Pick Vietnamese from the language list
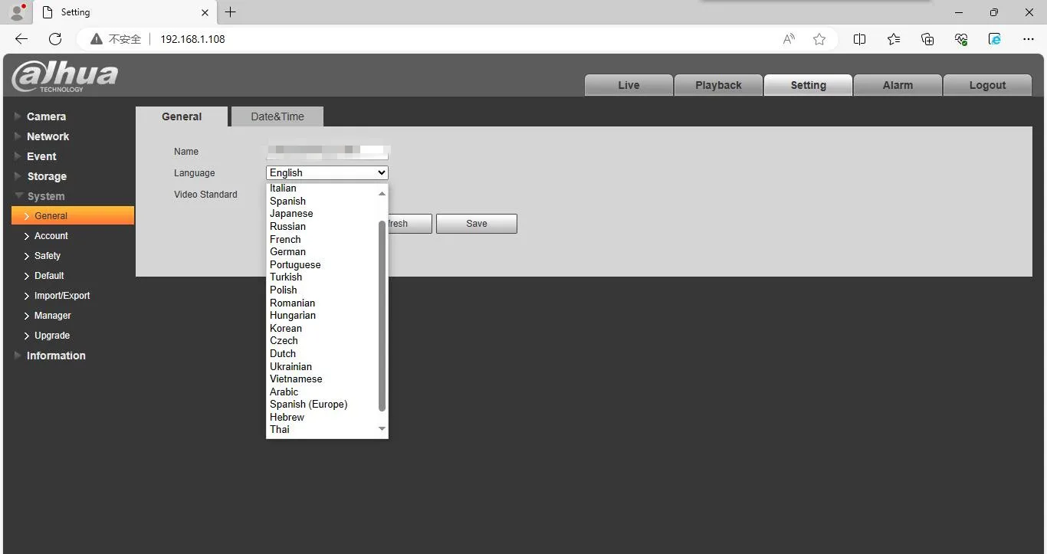 pos(323,379)
